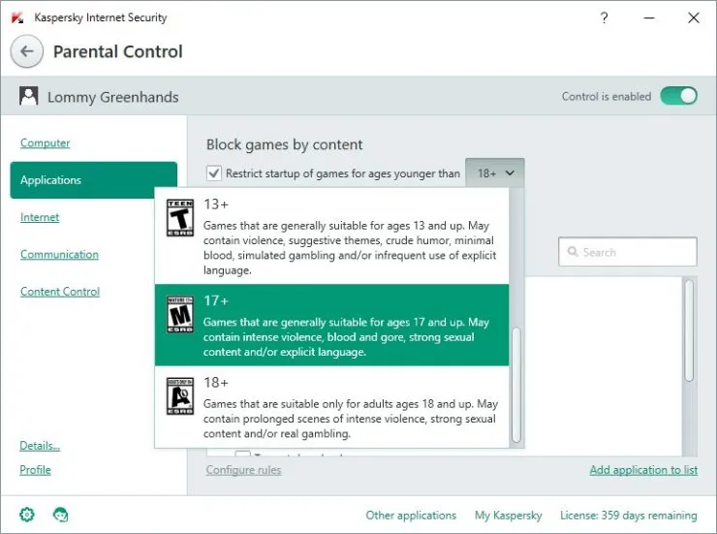Open the Communication section in sidebar

59,255
